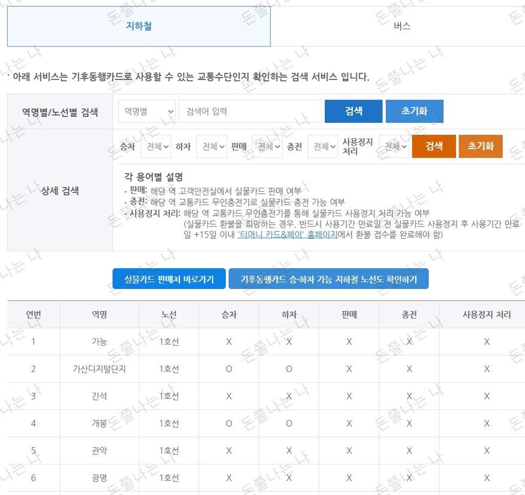Open the 승차 filter dropdown
The image size is (525, 495).
(x=155, y=146)
